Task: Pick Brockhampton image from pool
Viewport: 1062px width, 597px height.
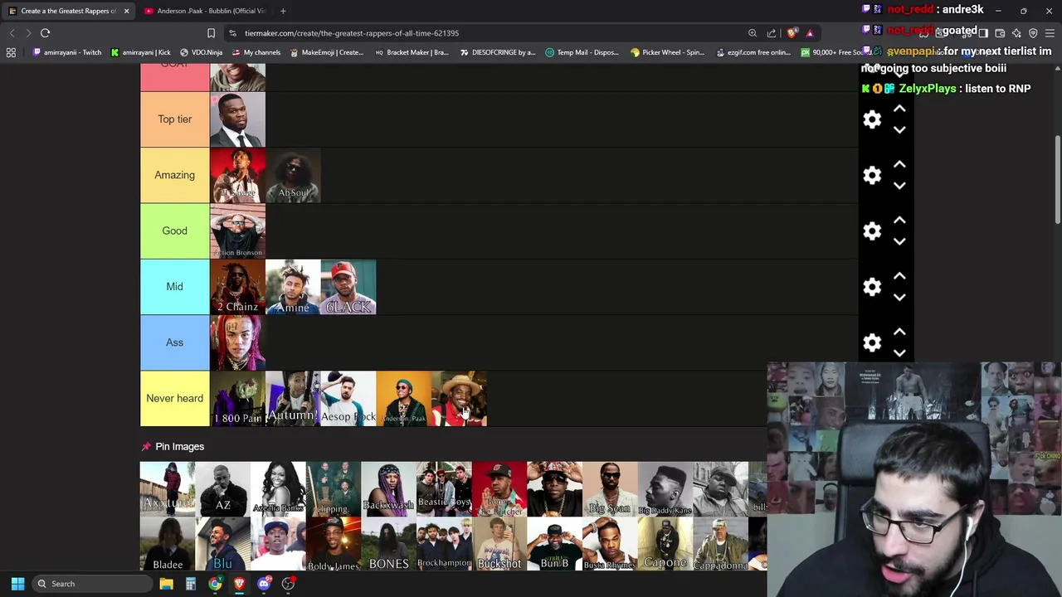Action: [x=444, y=544]
